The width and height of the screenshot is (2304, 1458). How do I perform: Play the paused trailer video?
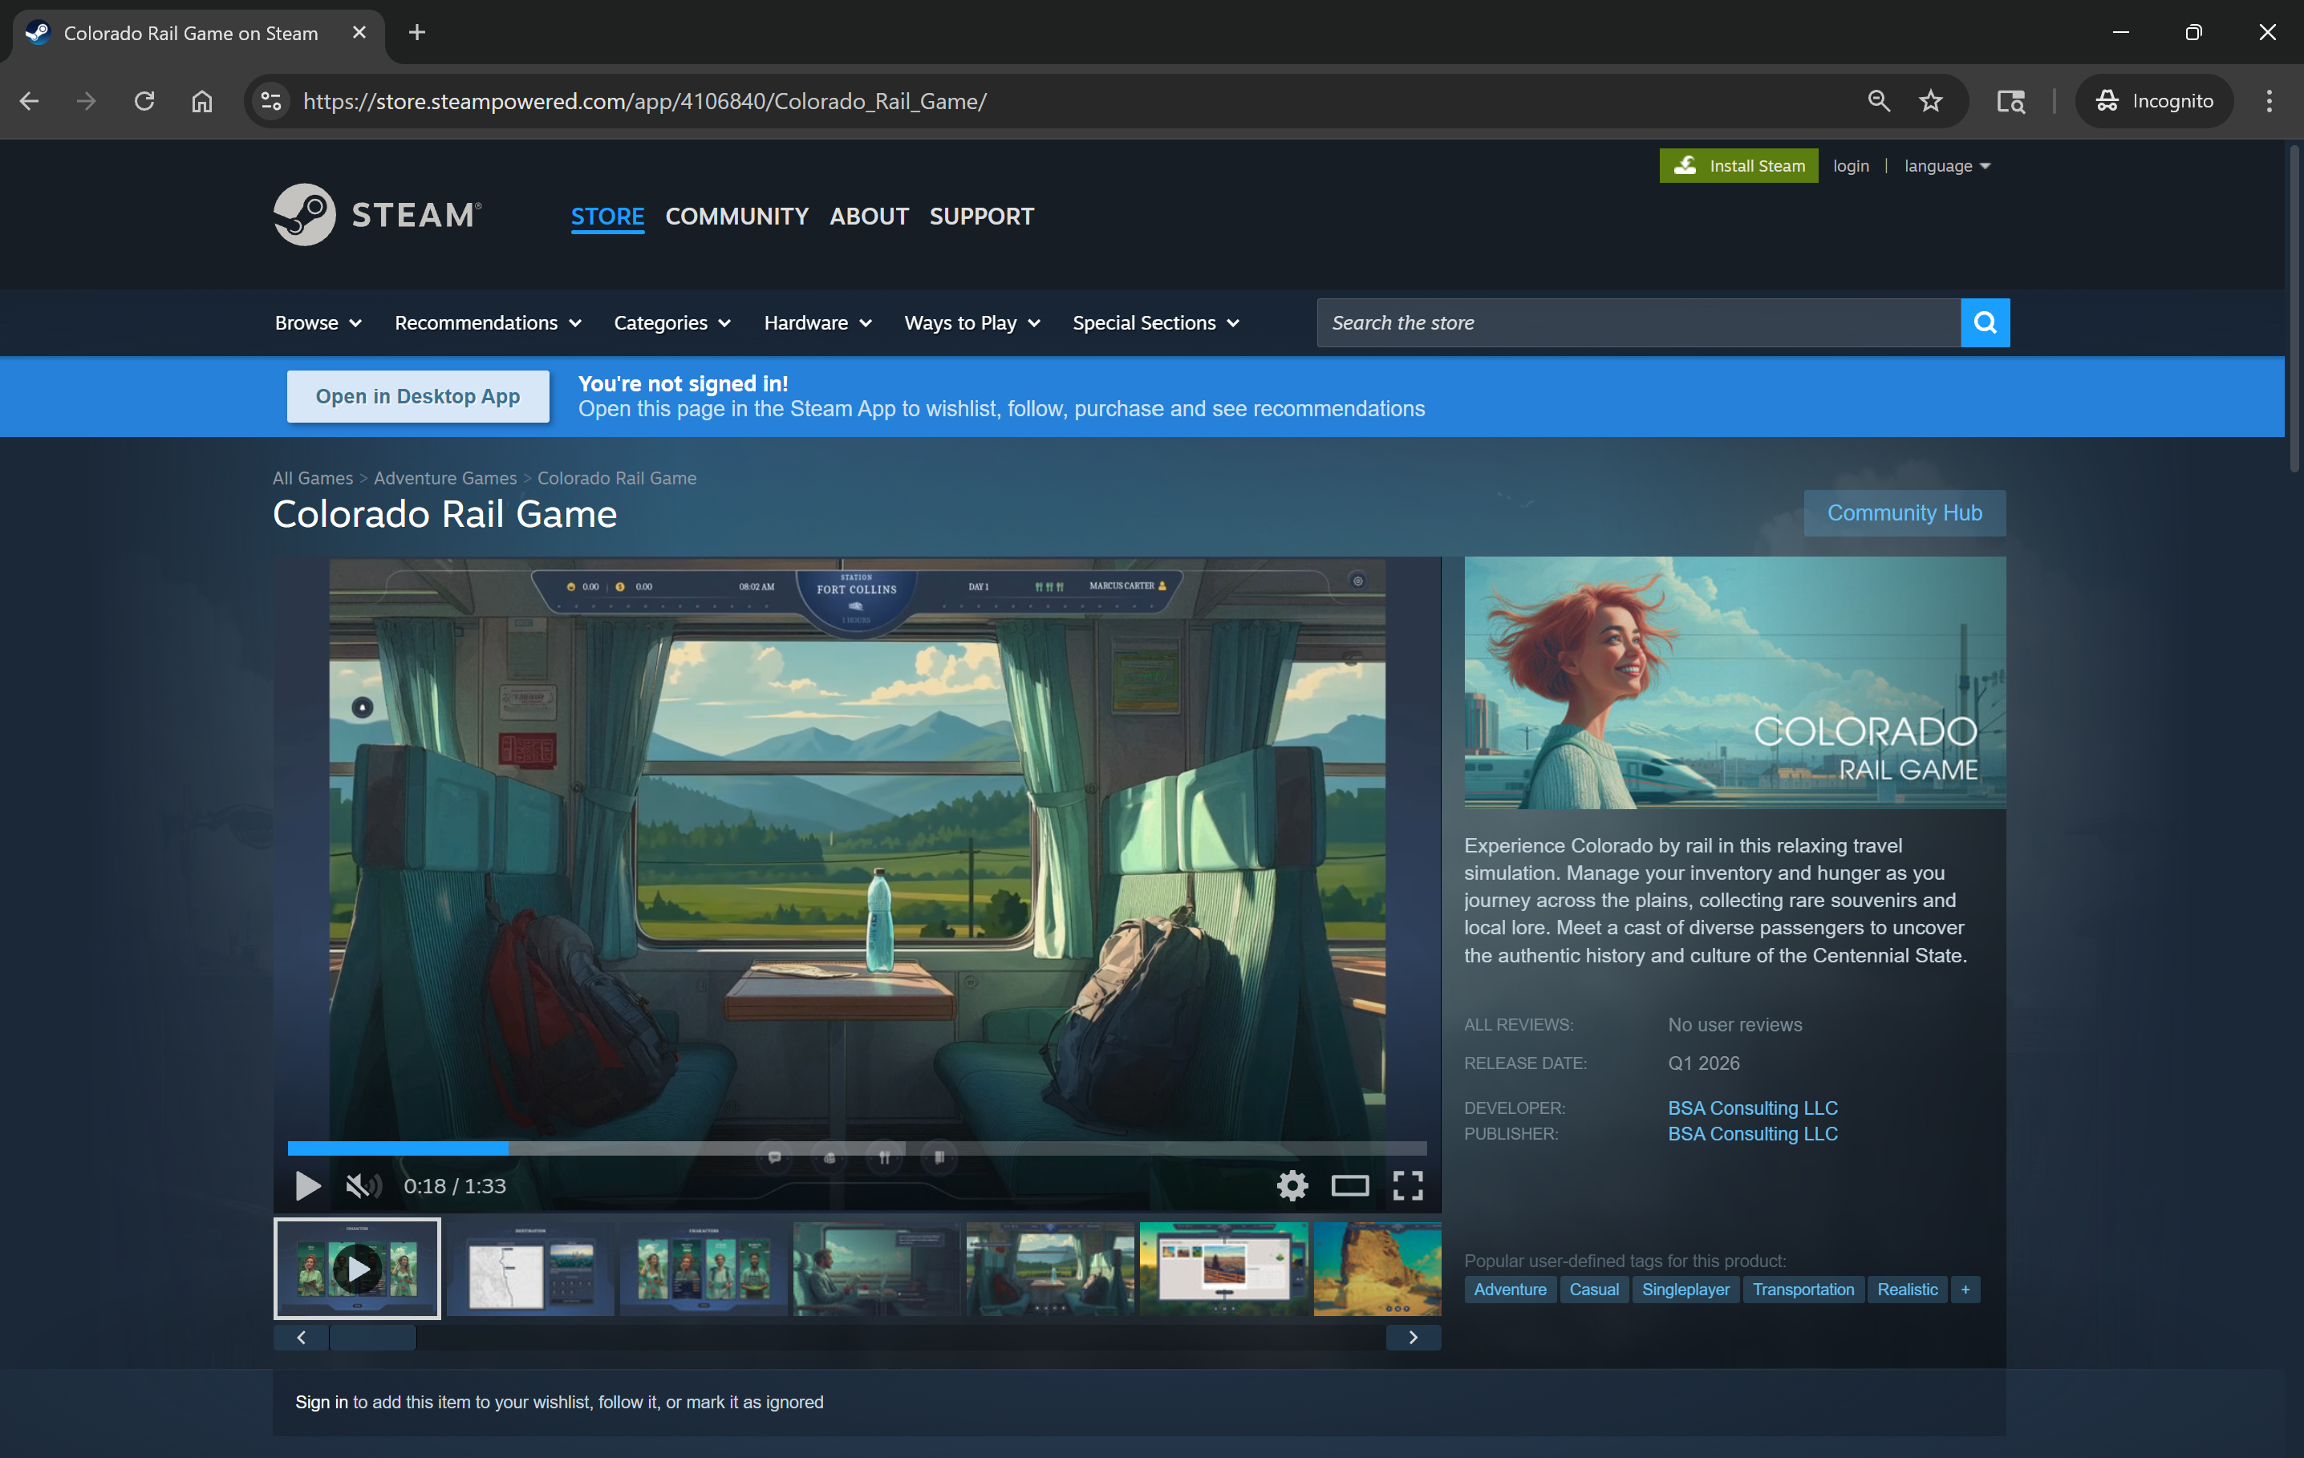pyautogui.click(x=307, y=1185)
